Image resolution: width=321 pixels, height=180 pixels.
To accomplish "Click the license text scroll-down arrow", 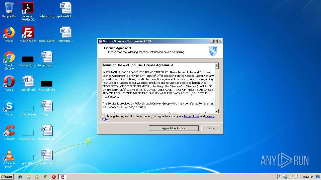I will pyautogui.click(x=217, y=111).
